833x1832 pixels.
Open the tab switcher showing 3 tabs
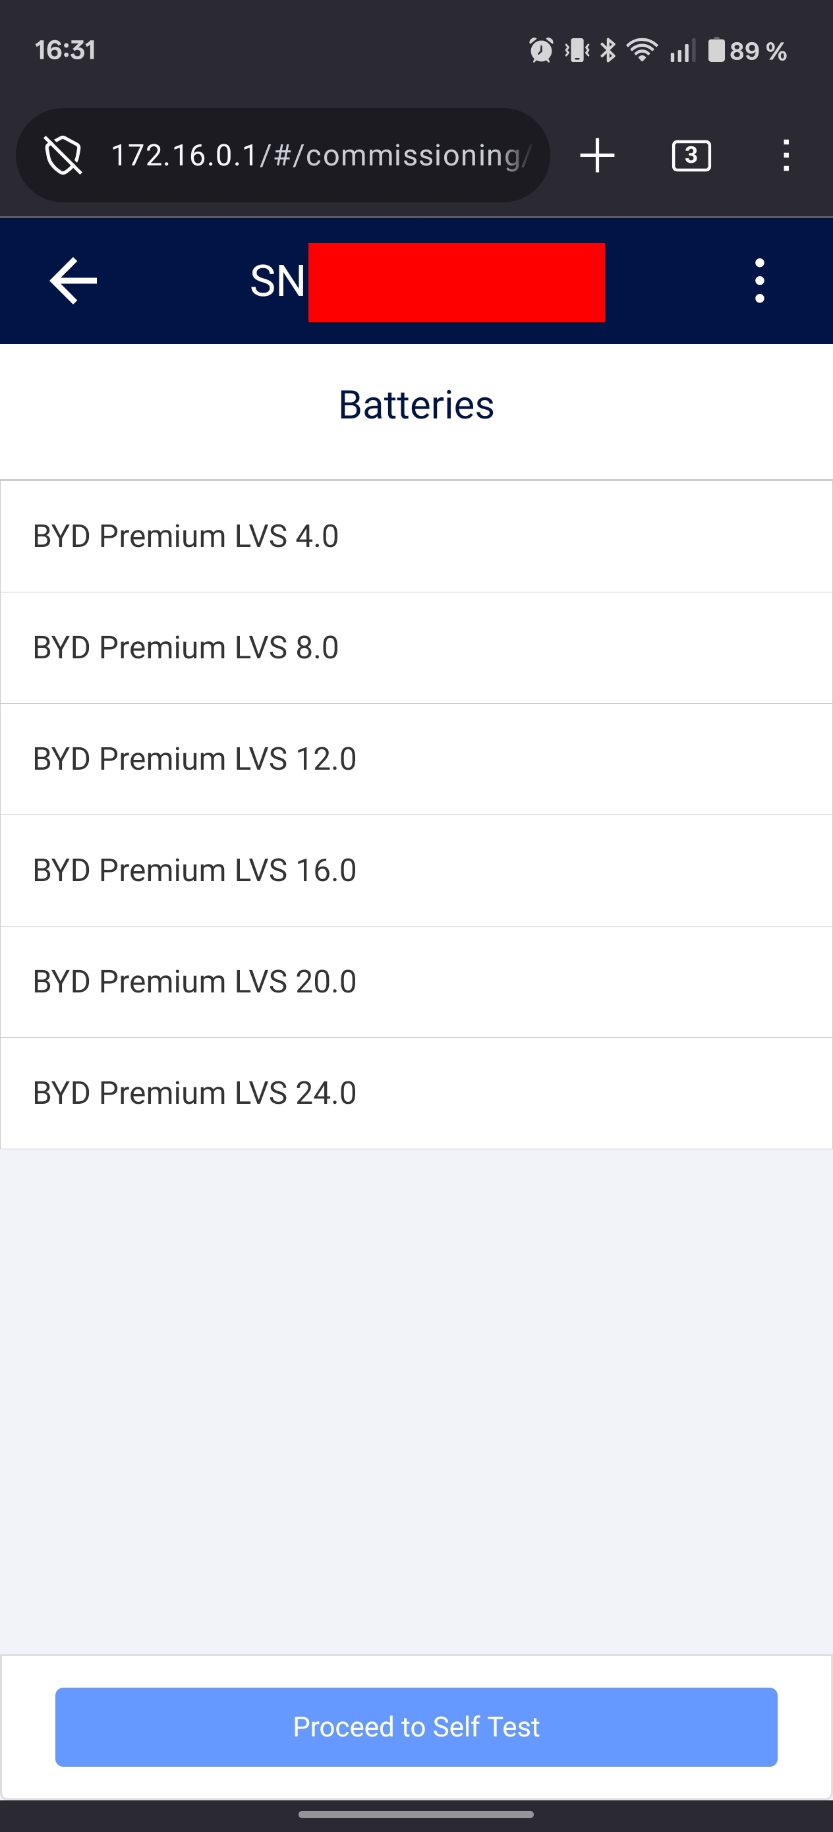691,155
